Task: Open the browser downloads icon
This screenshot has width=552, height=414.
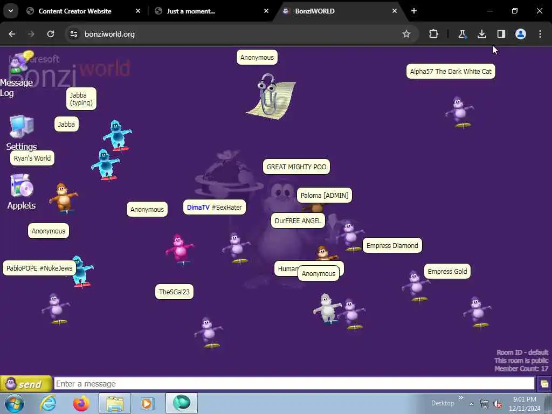Action: tap(481, 34)
